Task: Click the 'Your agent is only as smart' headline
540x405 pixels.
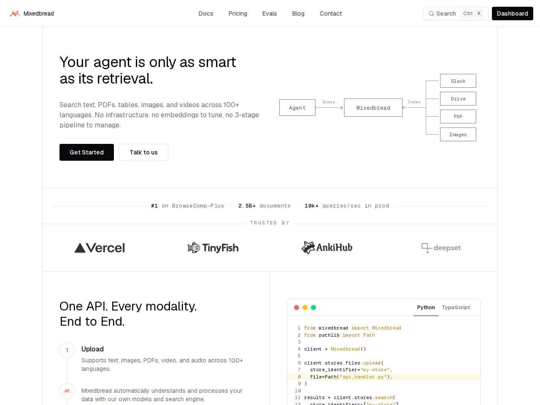Action: (148, 62)
